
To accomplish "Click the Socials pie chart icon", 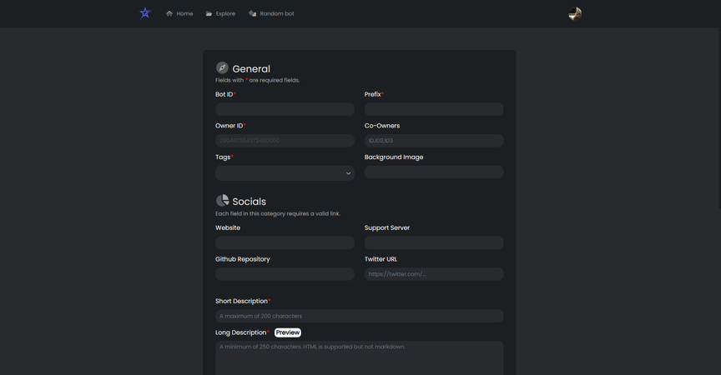I will pos(222,201).
